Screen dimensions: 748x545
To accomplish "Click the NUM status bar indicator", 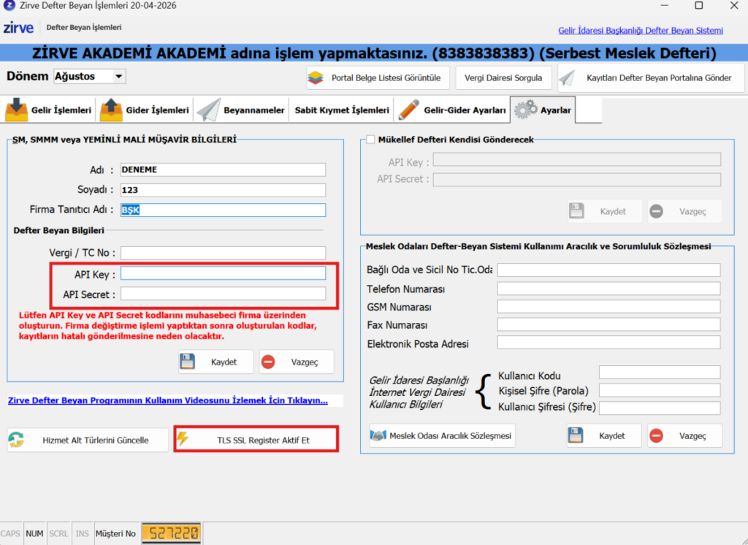I will click(x=34, y=533).
